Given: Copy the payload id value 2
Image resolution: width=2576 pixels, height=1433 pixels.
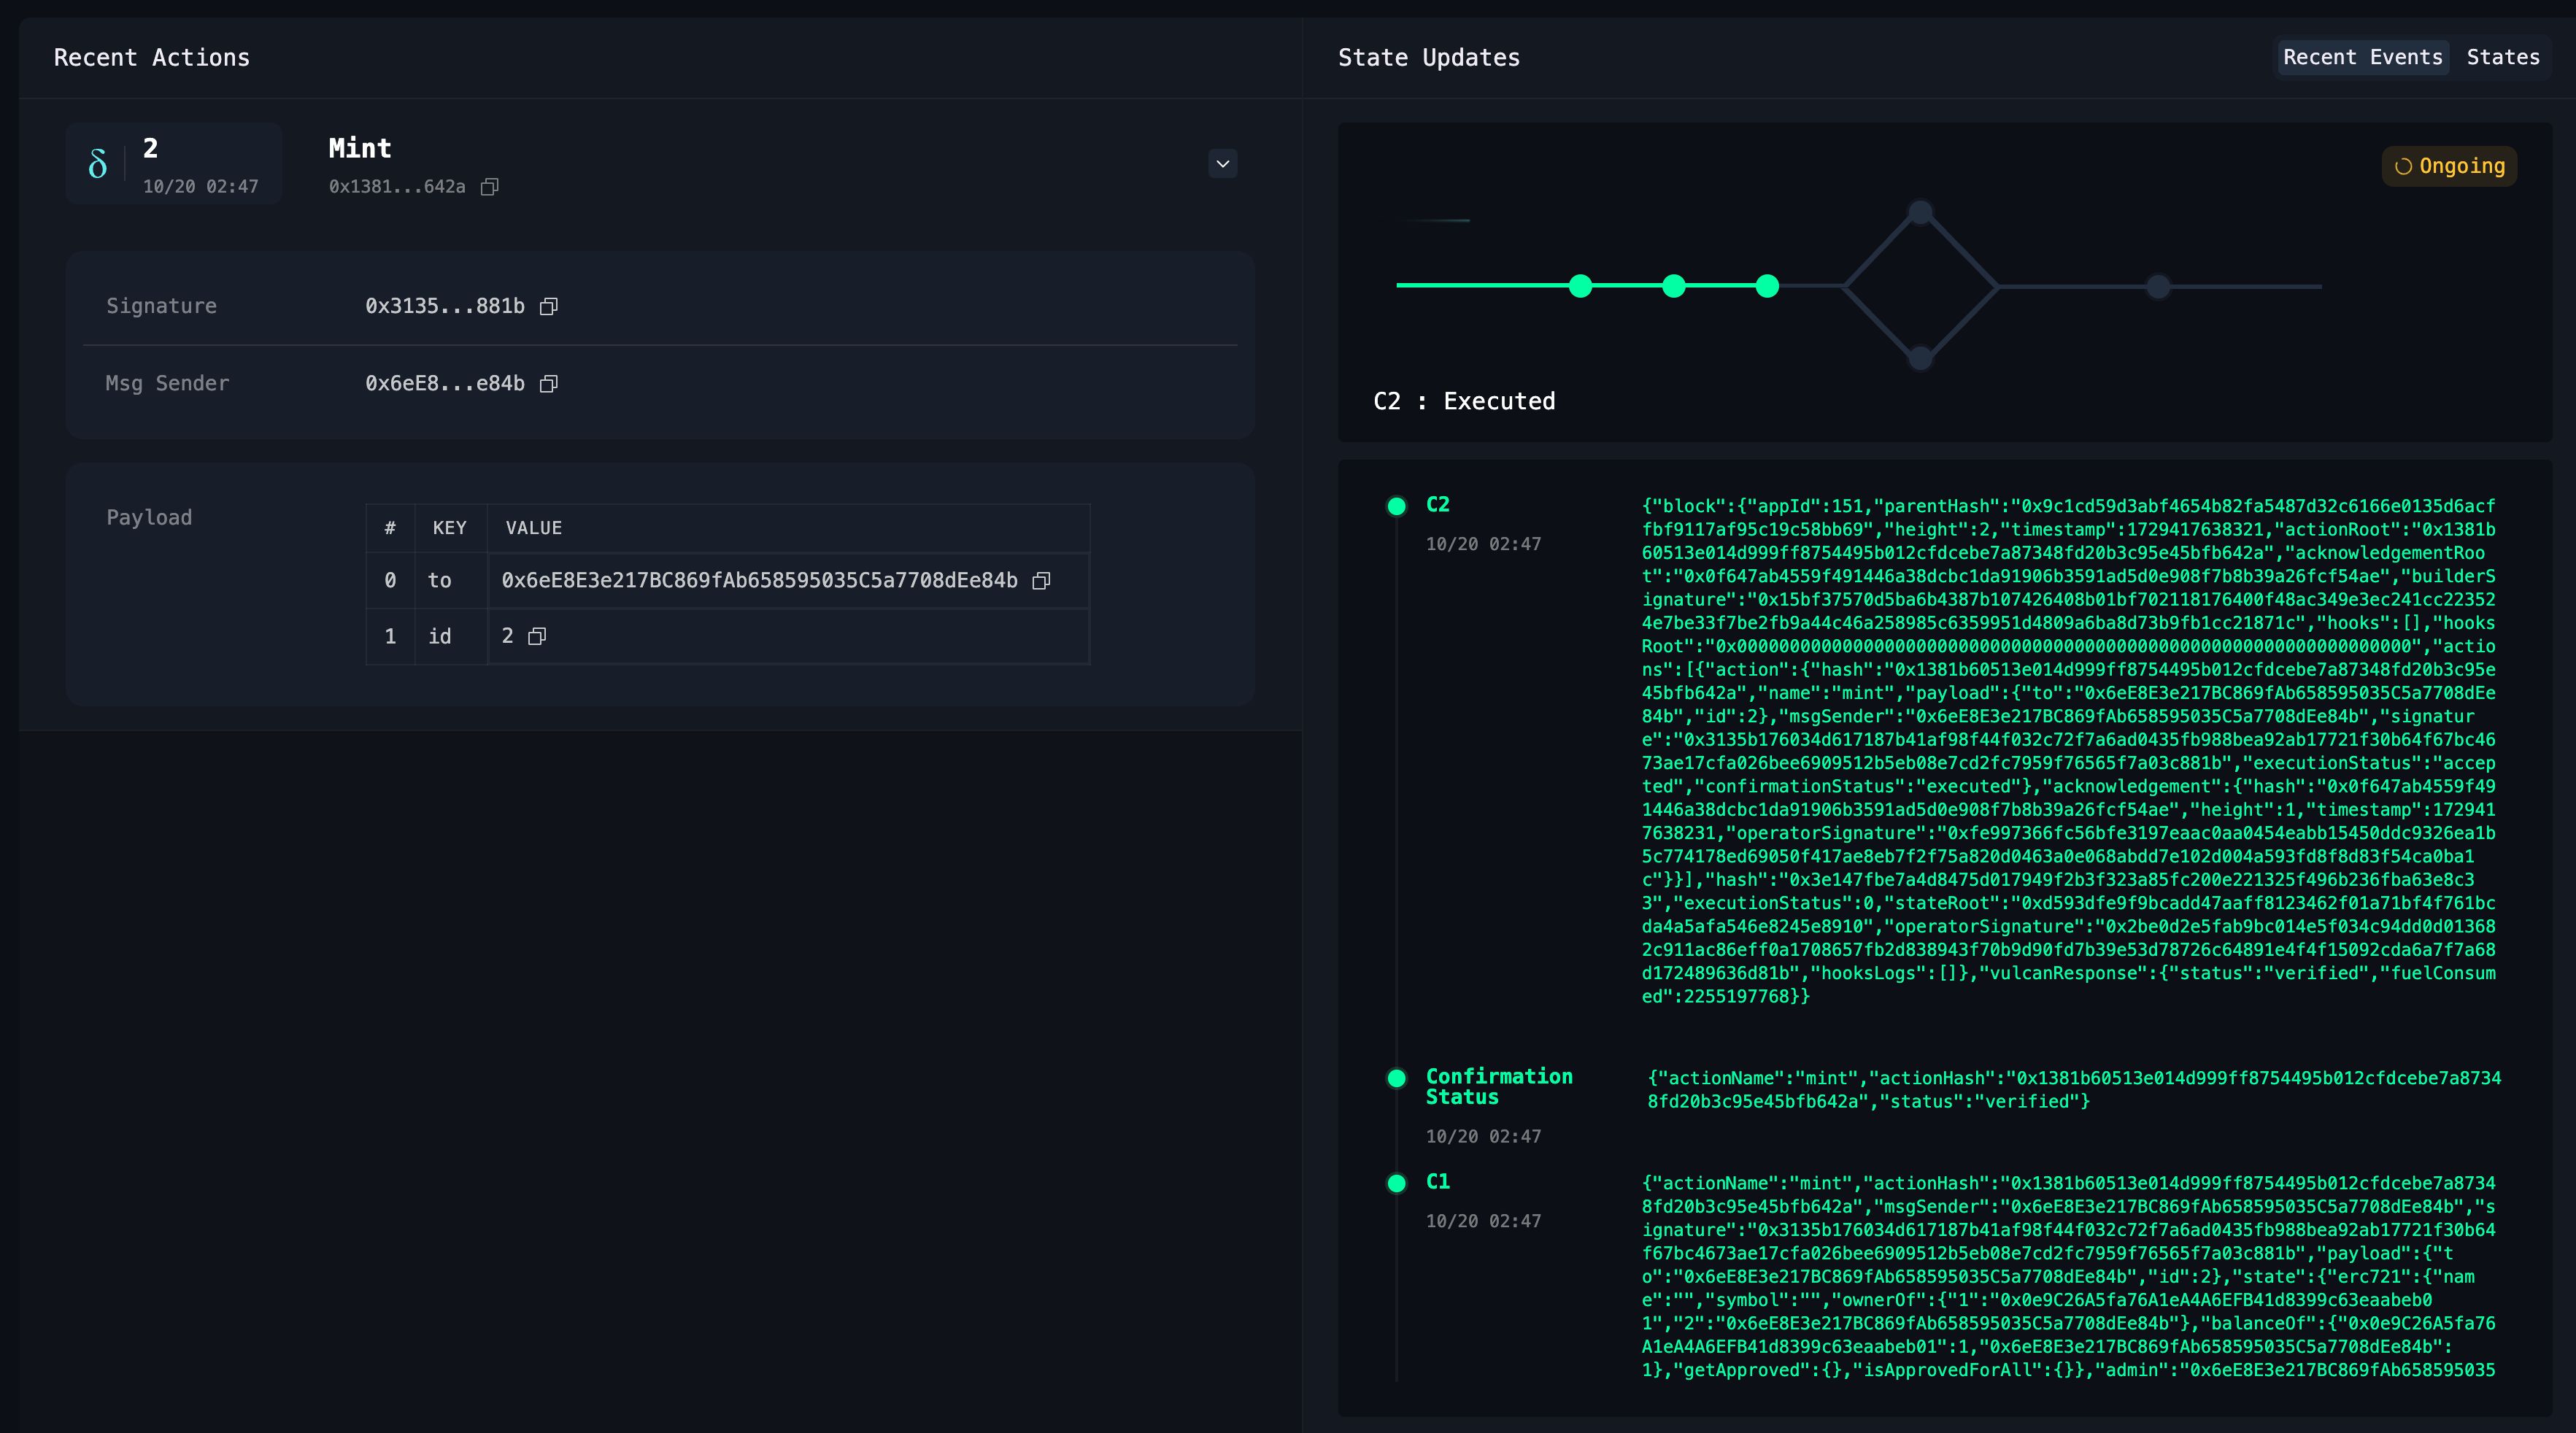Looking at the screenshot, I should click(x=537, y=637).
